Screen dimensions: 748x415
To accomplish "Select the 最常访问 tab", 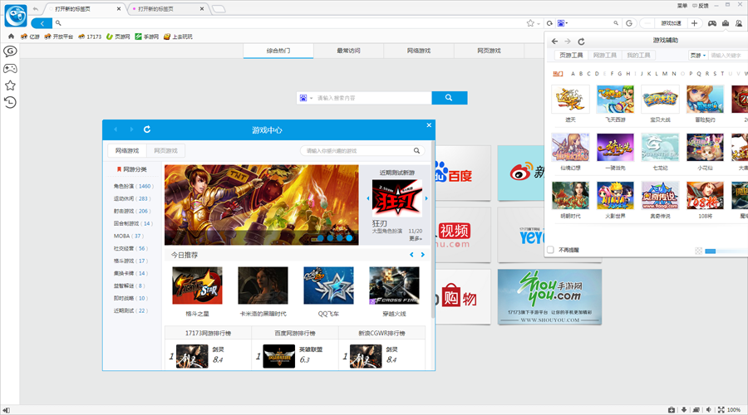I will tap(348, 51).
